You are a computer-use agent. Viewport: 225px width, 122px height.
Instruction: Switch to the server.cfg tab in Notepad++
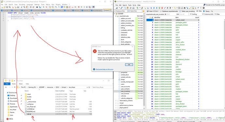point(6,10)
